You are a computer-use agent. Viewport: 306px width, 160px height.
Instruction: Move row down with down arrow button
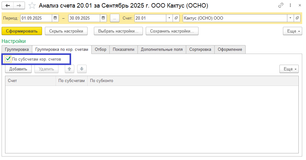point(81,69)
